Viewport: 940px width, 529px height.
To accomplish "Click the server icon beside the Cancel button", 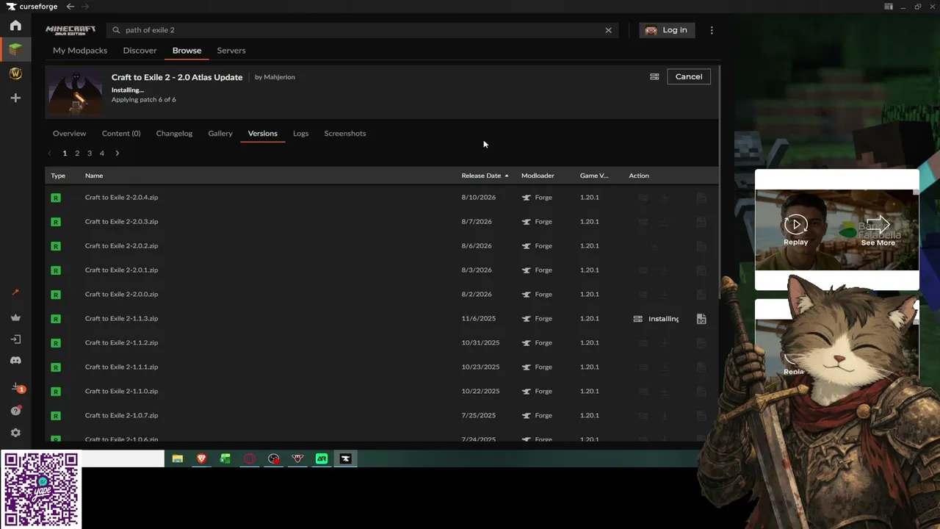I will [x=654, y=76].
